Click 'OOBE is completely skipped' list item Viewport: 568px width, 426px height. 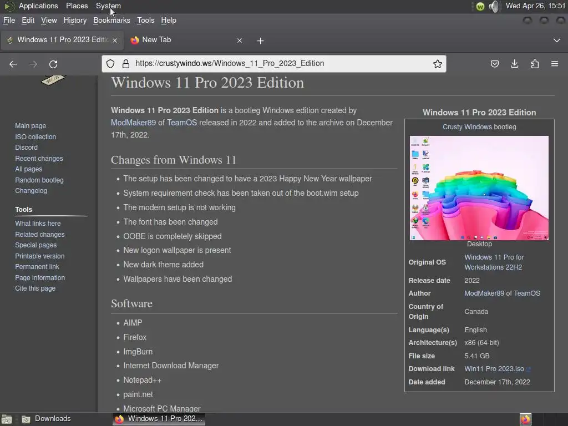[x=173, y=236]
